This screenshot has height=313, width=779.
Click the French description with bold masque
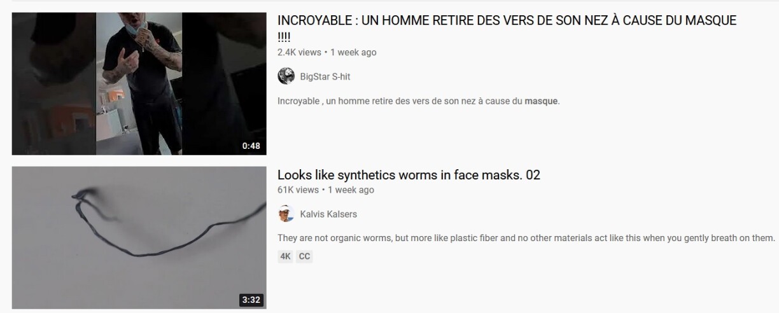pyautogui.click(x=419, y=101)
